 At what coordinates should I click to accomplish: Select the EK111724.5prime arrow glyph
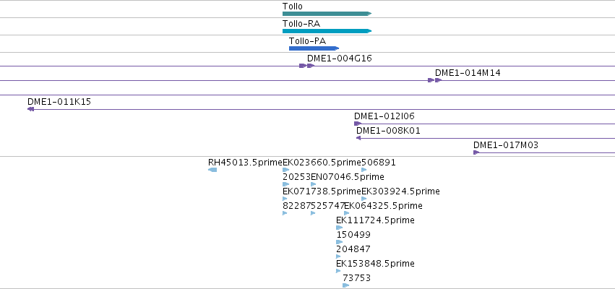[x=339, y=228]
